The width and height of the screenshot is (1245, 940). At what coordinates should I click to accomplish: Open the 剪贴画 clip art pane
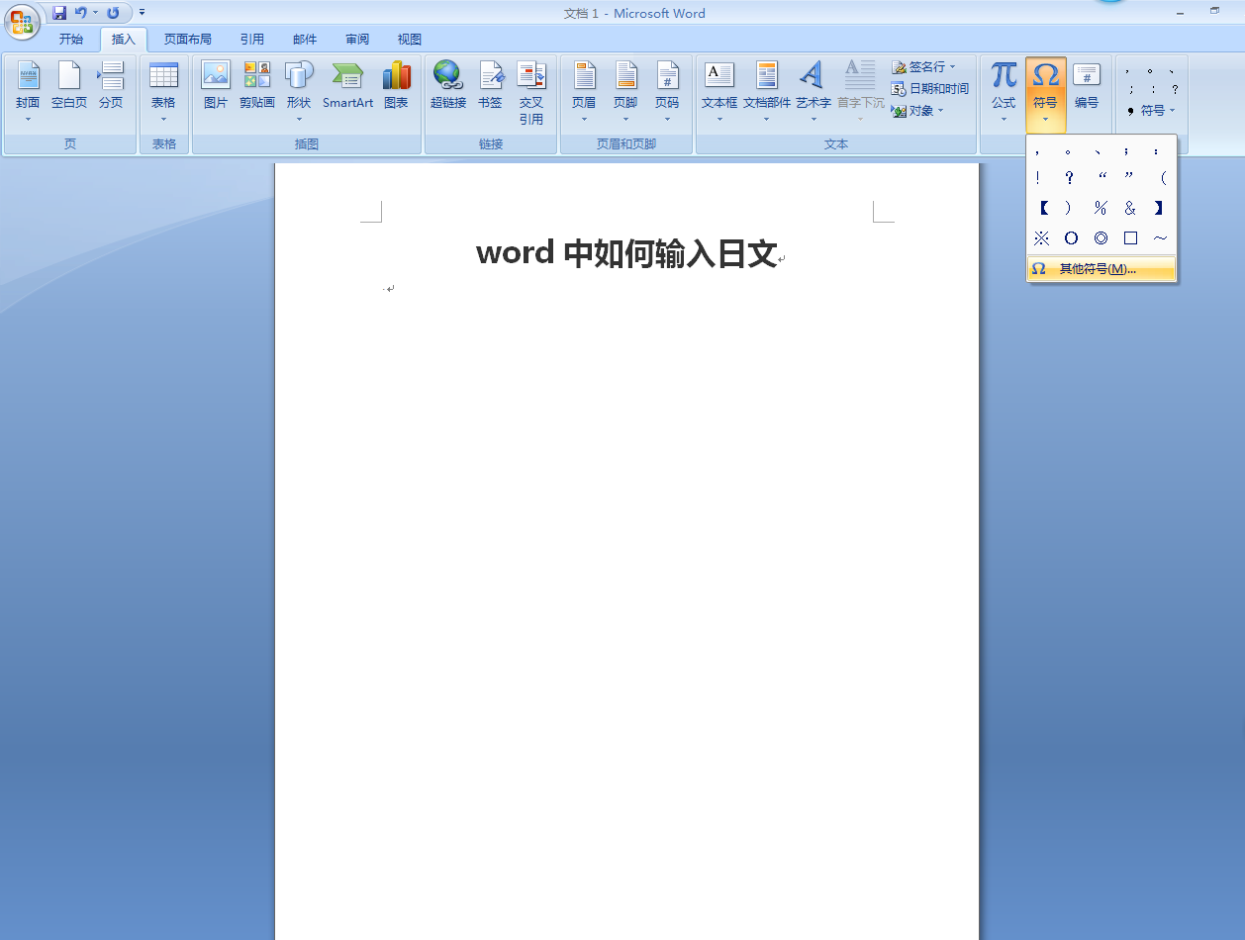pyautogui.click(x=257, y=85)
